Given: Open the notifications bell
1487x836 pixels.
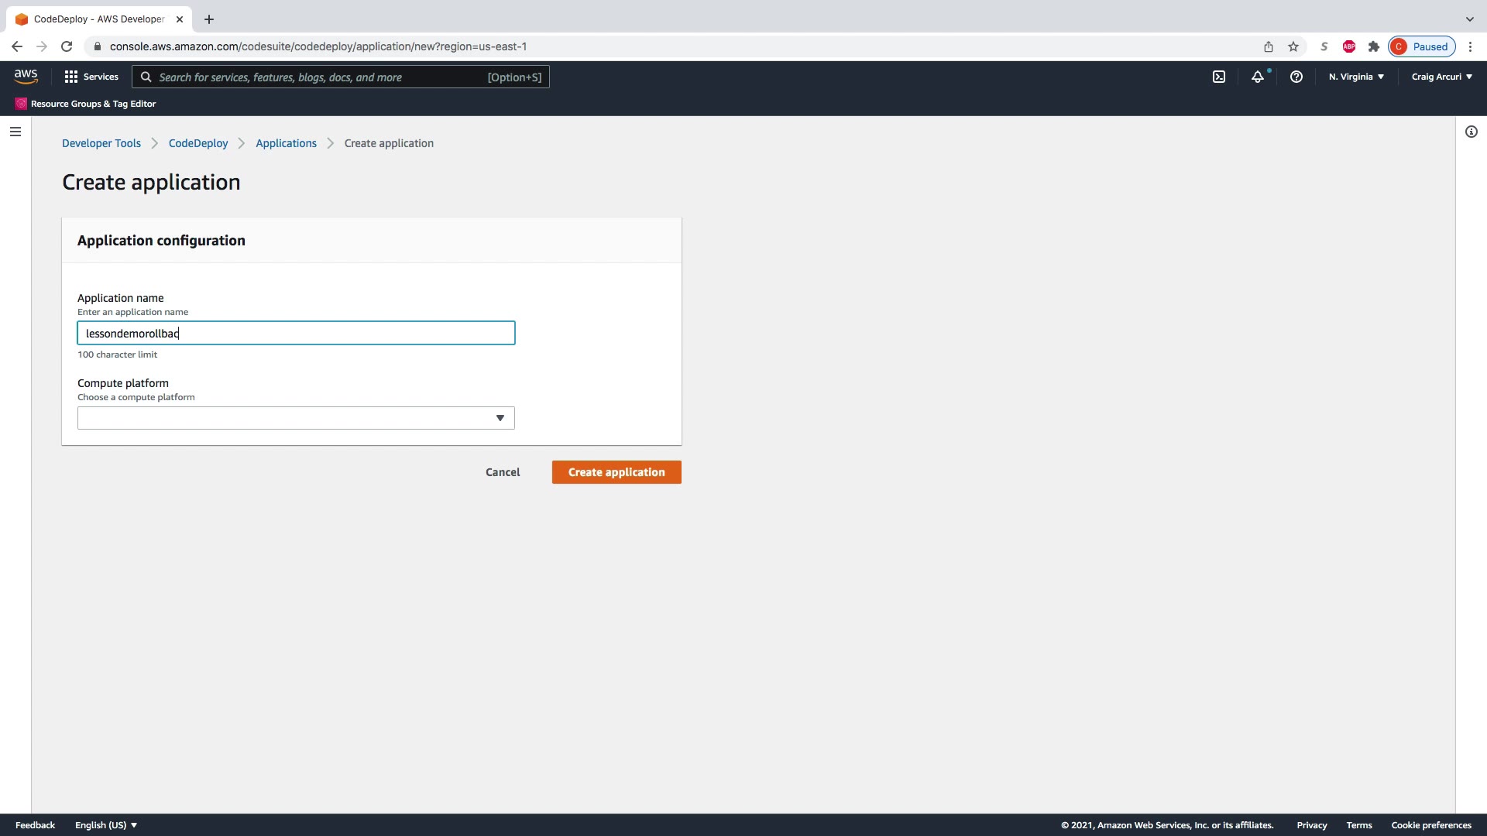Looking at the screenshot, I should 1258,77.
